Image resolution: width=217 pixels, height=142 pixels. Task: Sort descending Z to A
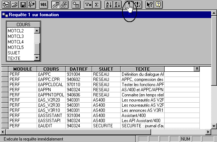117,5
